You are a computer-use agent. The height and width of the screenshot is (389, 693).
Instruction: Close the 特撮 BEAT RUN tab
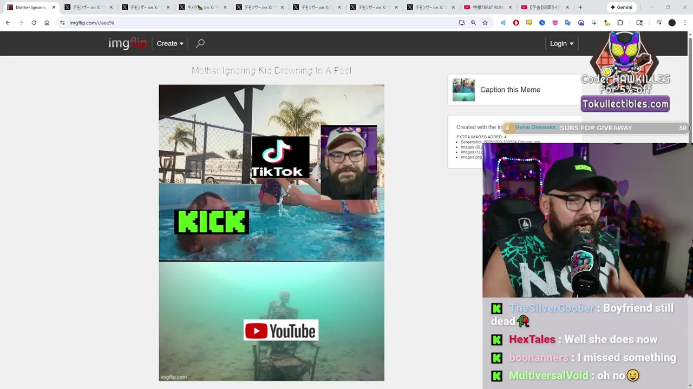coord(510,8)
